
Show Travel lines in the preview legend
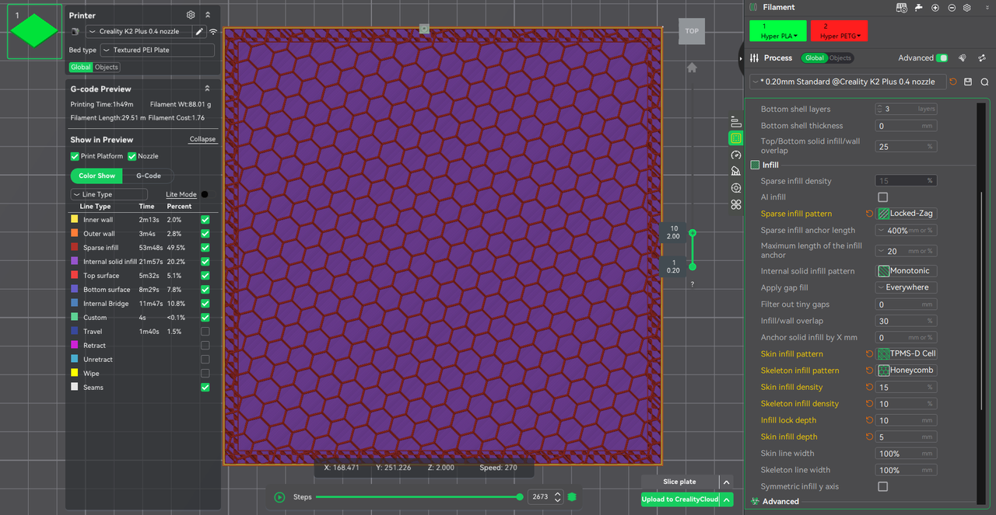point(205,332)
